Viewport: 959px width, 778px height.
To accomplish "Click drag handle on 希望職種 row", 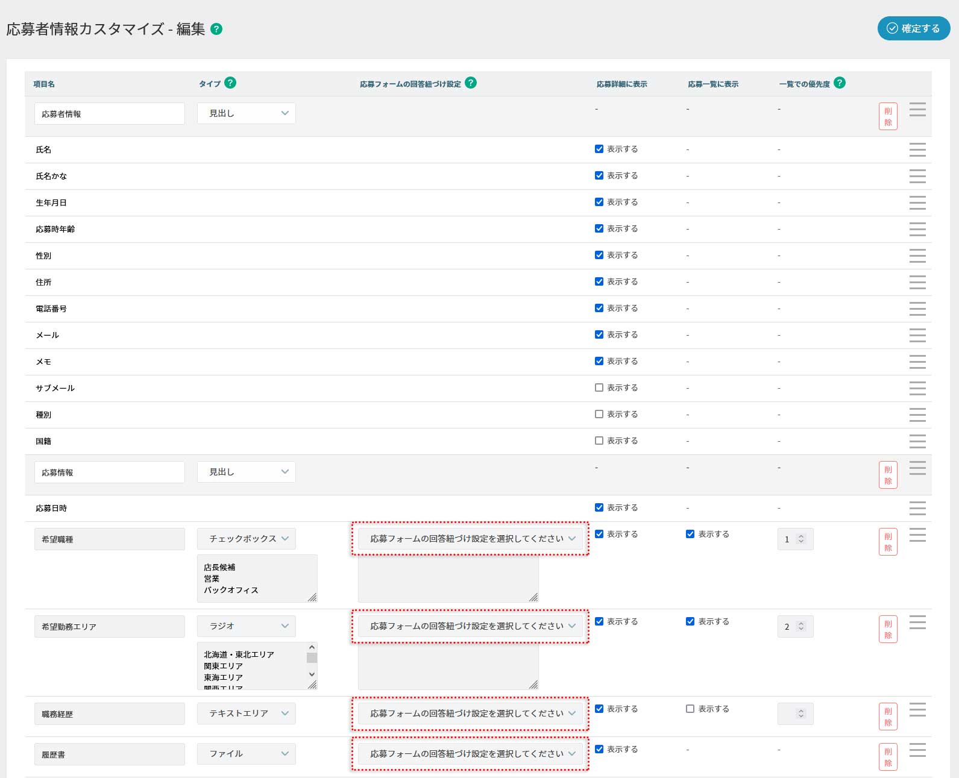I will 917,535.
